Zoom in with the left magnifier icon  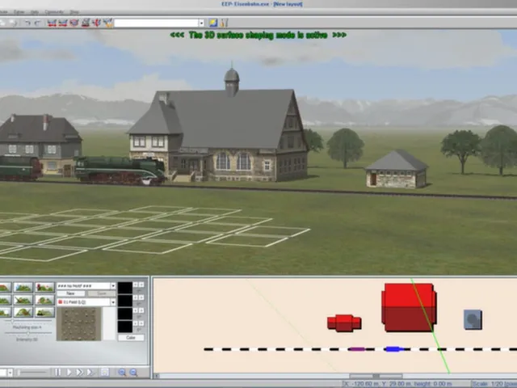[122, 373]
